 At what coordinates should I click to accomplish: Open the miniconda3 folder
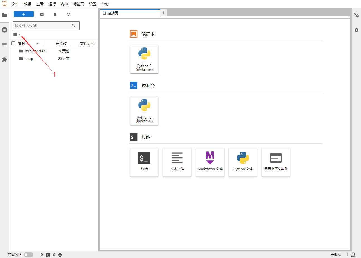point(35,51)
